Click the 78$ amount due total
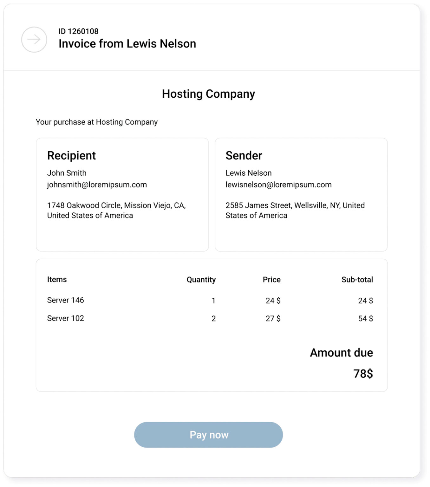 pyautogui.click(x=363, y=374)
